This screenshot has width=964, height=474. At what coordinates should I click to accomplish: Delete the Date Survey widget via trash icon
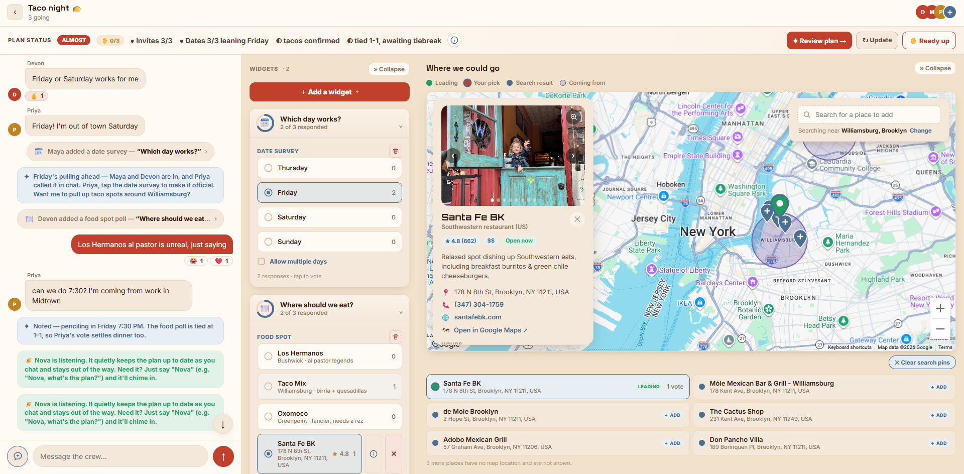(x=396, y=151)
